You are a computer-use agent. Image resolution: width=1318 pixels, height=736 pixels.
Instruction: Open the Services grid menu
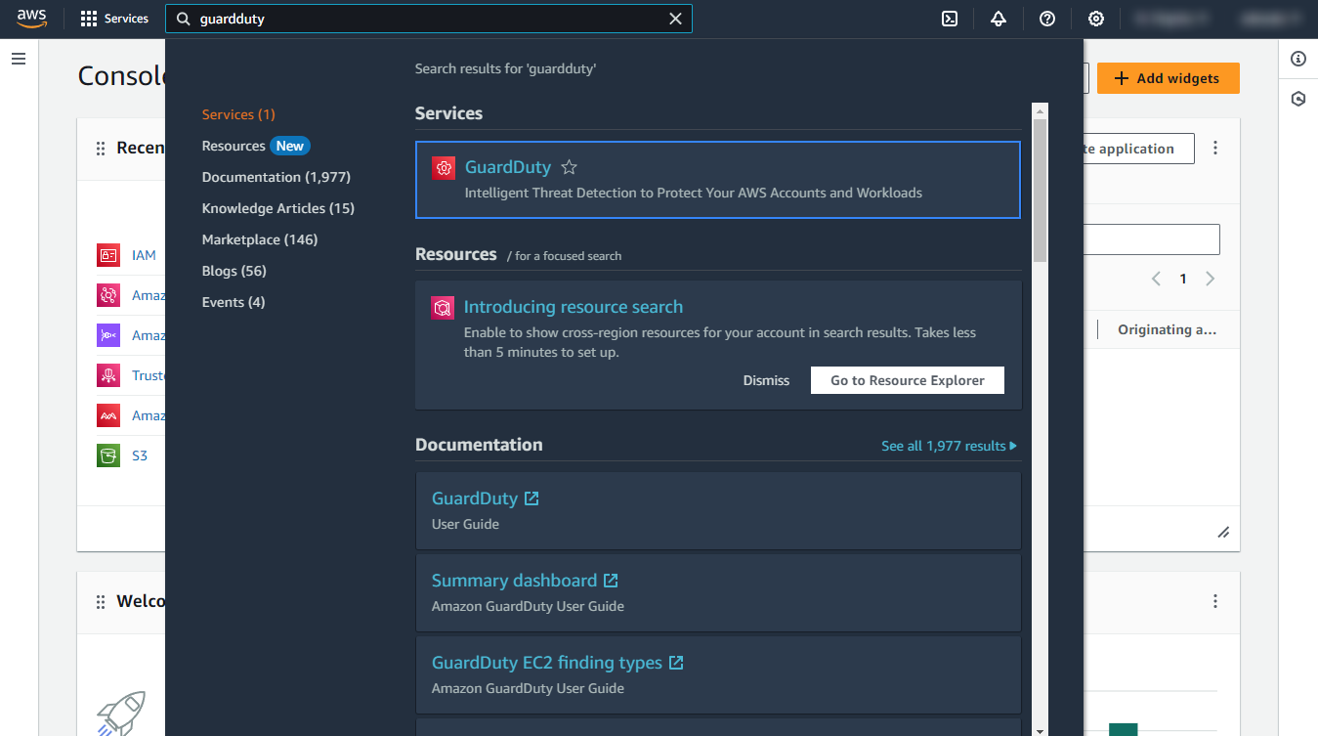coord(114,19)
